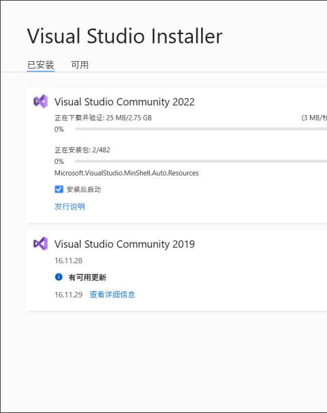The image size is (327, 413).
Task: Click the Microsoft.VisualStudio.MinShell.Auto.Resources package name
Action: 127,173
